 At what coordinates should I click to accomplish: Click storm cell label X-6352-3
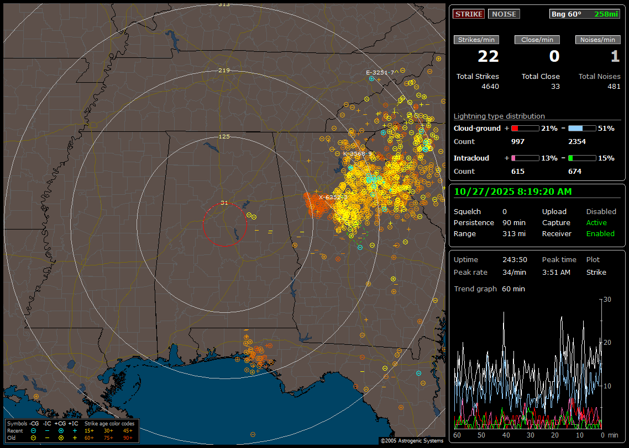333,197
